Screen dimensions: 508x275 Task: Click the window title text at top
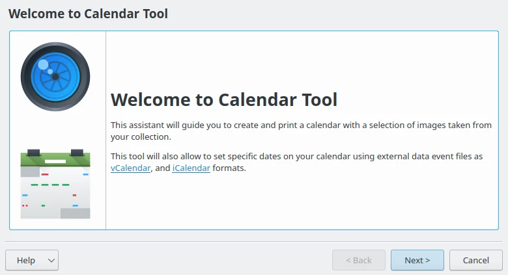click(x=88, y=14)
